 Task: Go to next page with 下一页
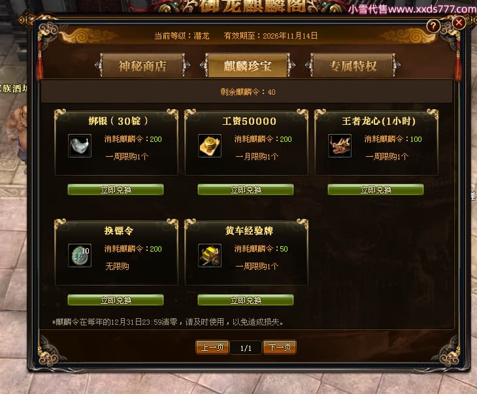(x=280, y=347)
